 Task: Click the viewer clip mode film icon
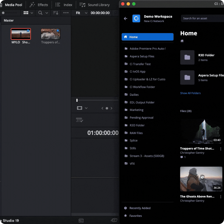coord(80,108)
